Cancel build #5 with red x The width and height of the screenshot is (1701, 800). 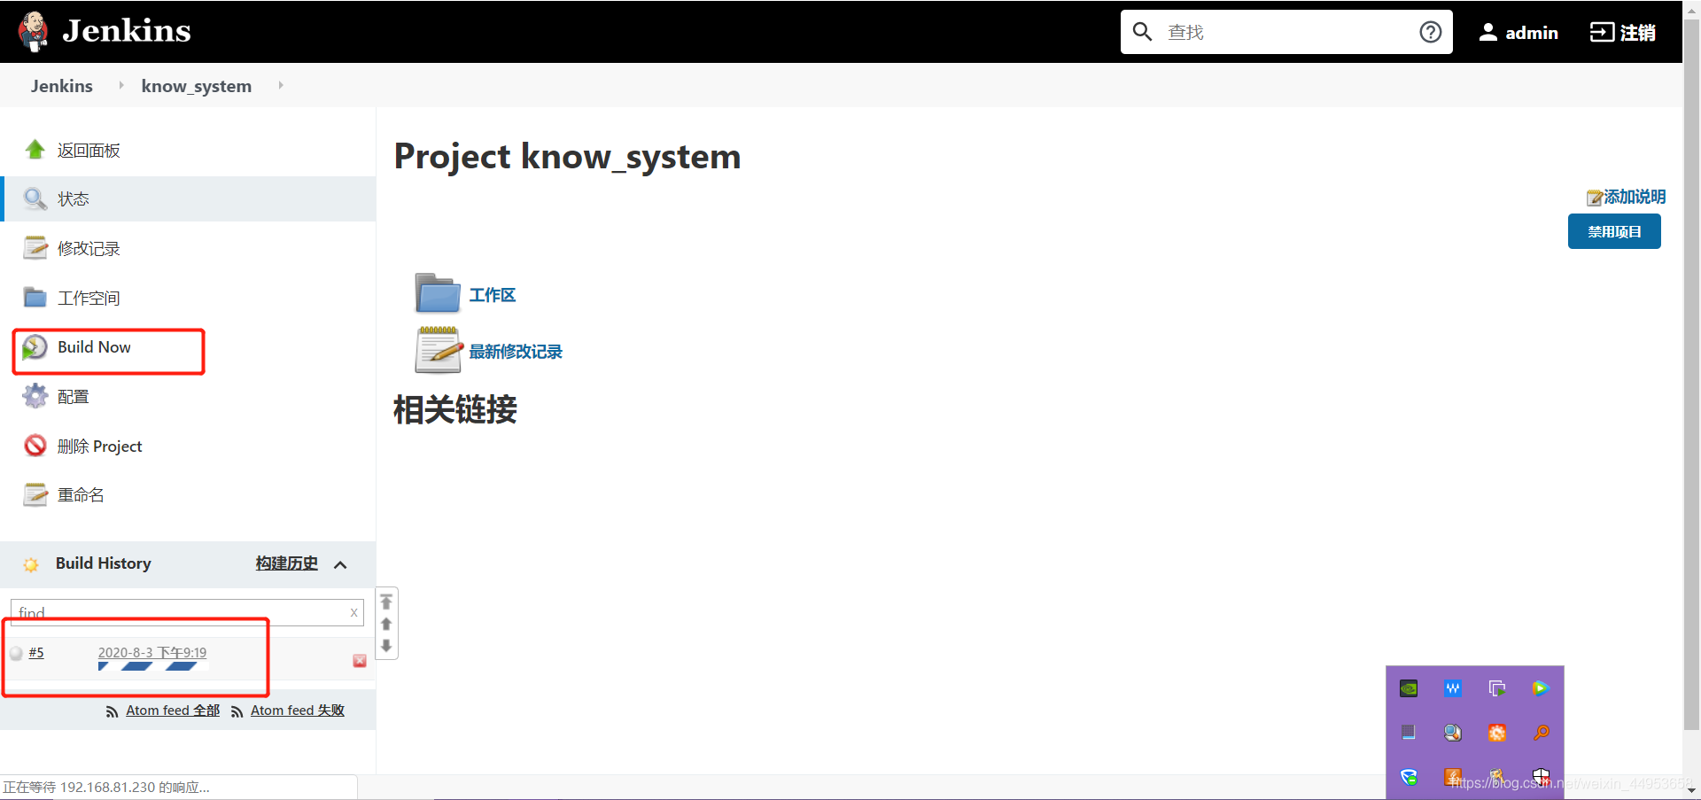(360, 661)
